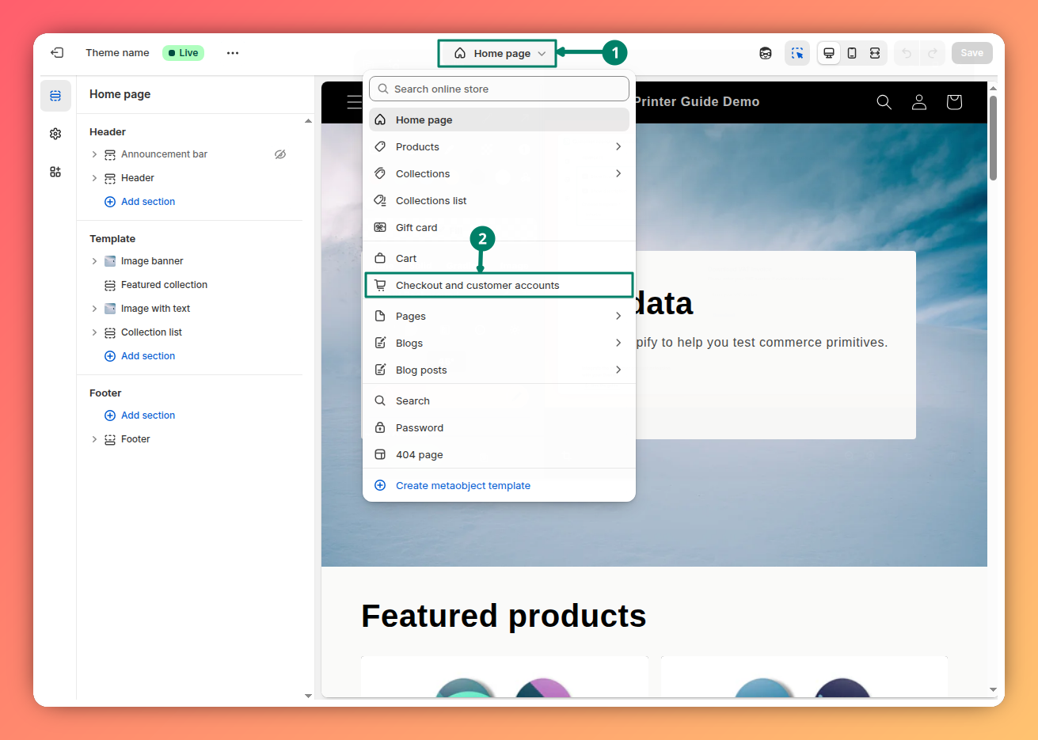Image resolution: width=1038 pixels, height=740 pixels.
Task: Click the preview inspector incognito icon
Action: coord(766,52)
